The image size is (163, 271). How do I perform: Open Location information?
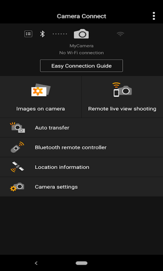tap(81, 167)
